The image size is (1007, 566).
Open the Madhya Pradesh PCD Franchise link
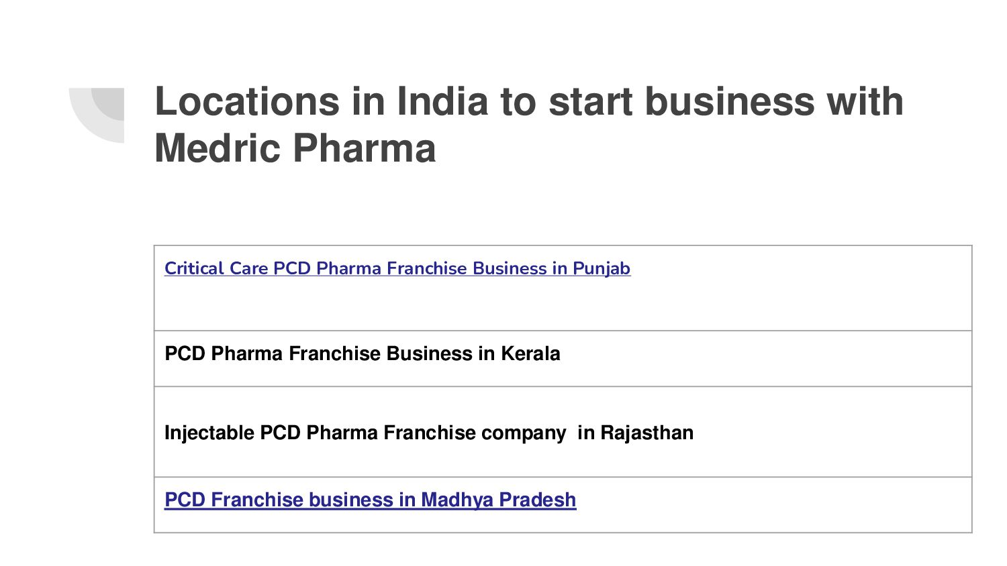point(370,500)
